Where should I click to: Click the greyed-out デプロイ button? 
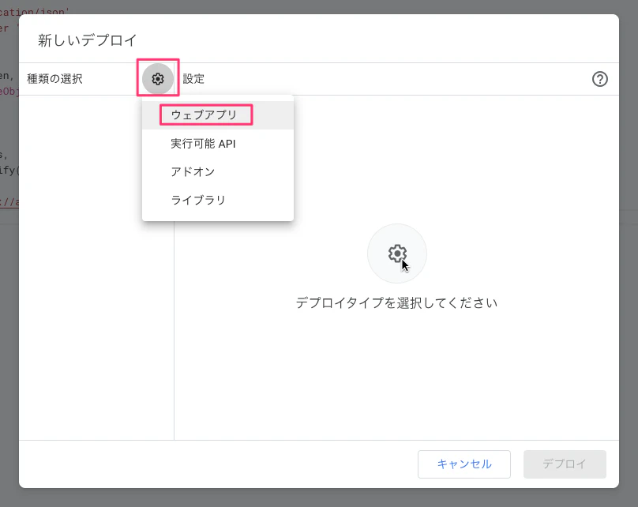click(x=565, y=464)
